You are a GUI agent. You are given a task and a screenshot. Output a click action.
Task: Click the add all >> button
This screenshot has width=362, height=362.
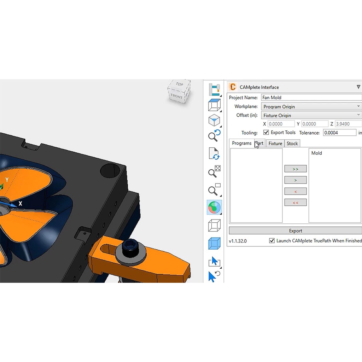(x=296, y=169)
